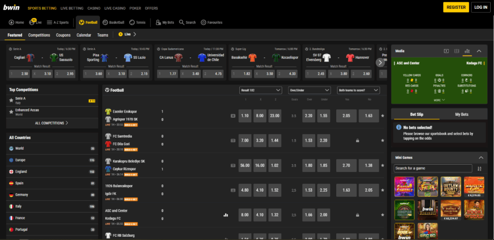Select the Basketball sport icon
The image size is (494, 240).
(105, 22)
